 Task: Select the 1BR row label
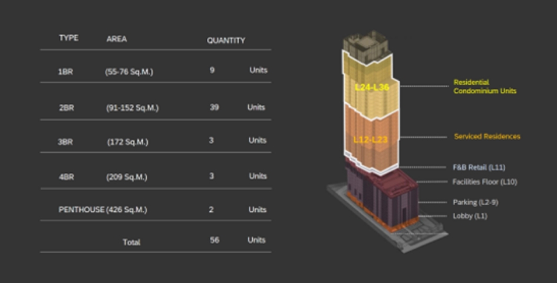(65, 72)
